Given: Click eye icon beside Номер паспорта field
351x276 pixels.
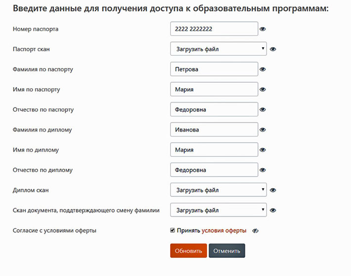Looking at the screenshot, I should point(263,29).
